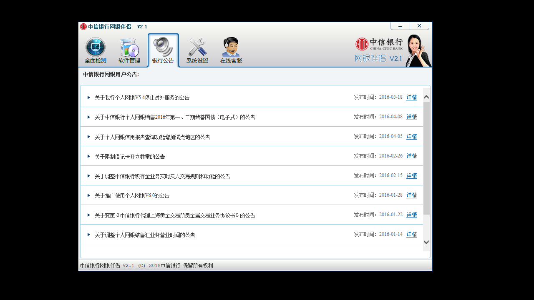Expand the debit card limit announcement
This screenshot has width=534, height=300.
coord(89,156)
